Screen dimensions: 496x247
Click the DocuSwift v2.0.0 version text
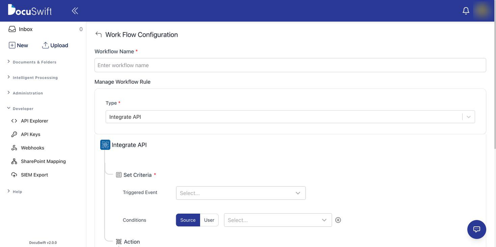pos(43,243)
